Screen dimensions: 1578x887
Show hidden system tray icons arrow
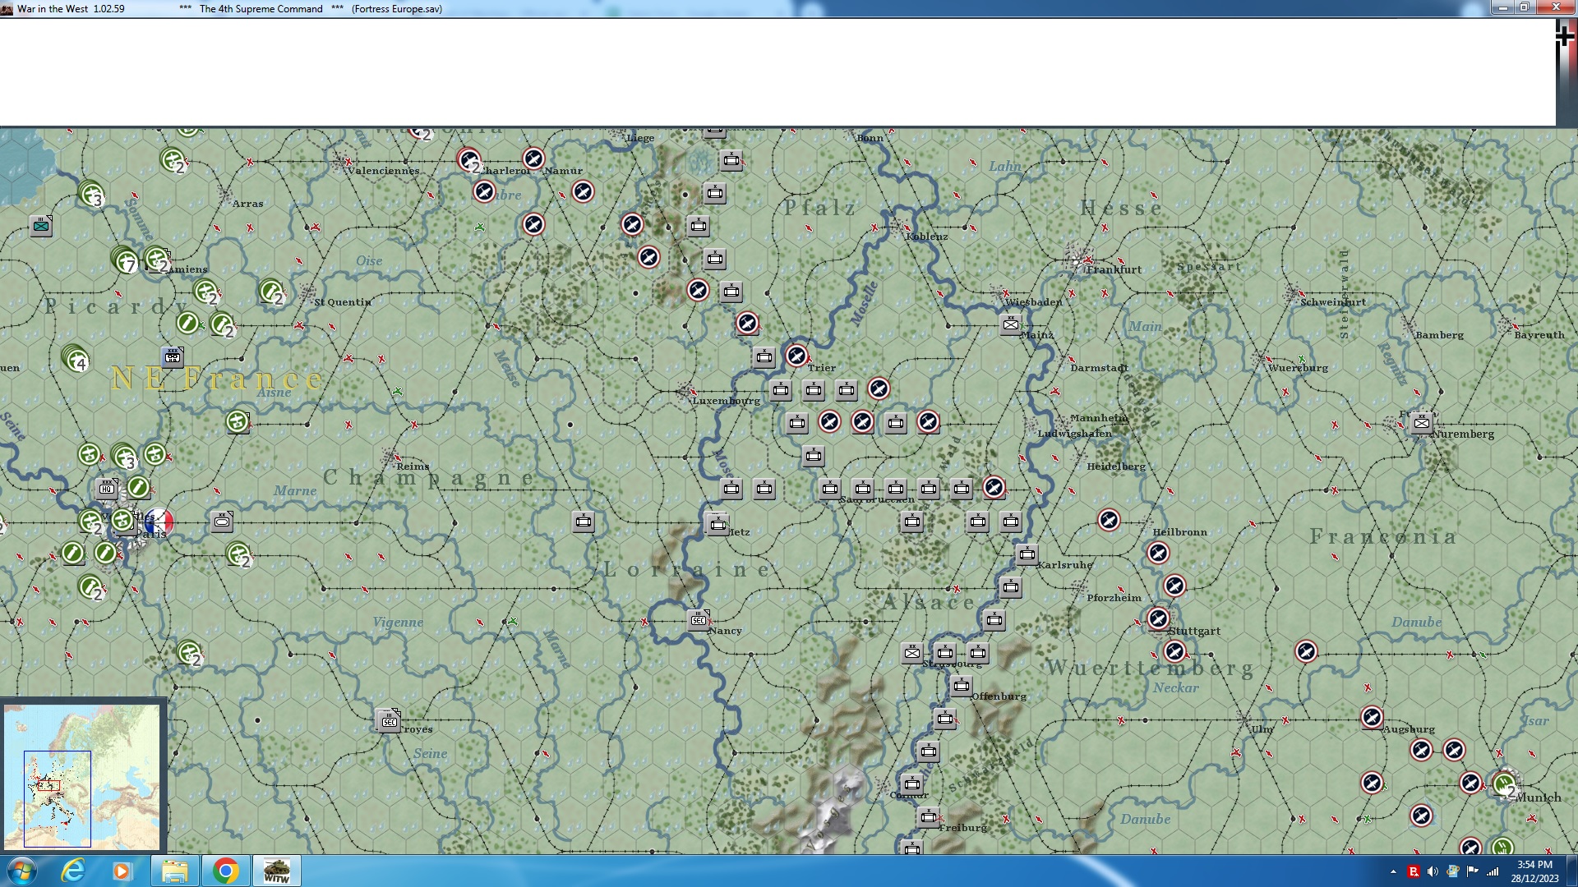click(x=1393, y=871)
